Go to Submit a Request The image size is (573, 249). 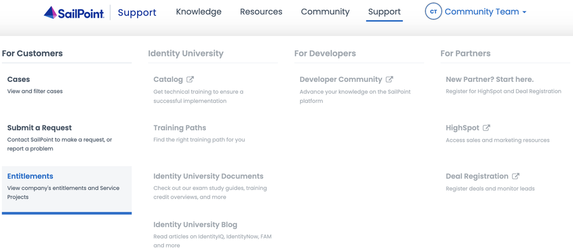(x=40, y=128)
